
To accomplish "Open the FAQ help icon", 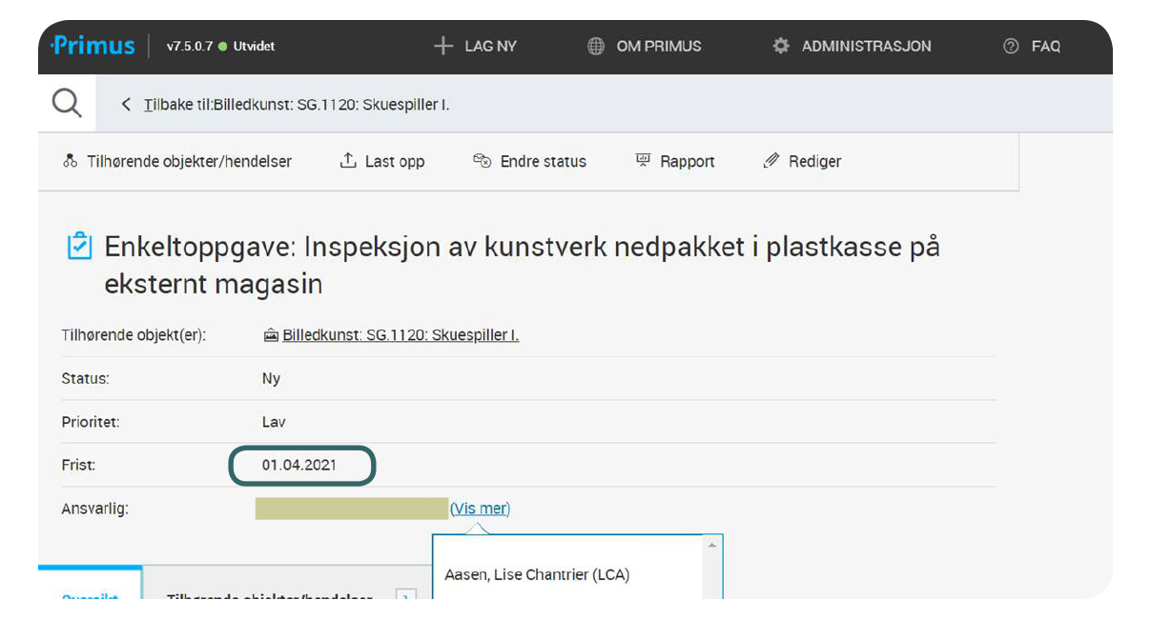I will point(1011,46).
